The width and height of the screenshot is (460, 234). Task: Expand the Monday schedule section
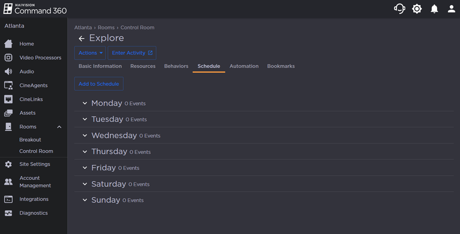[x=85, y=103]
